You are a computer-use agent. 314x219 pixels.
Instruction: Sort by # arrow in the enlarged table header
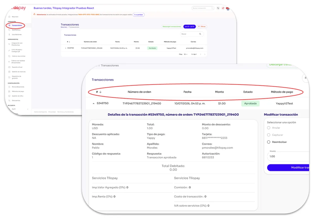100,92
